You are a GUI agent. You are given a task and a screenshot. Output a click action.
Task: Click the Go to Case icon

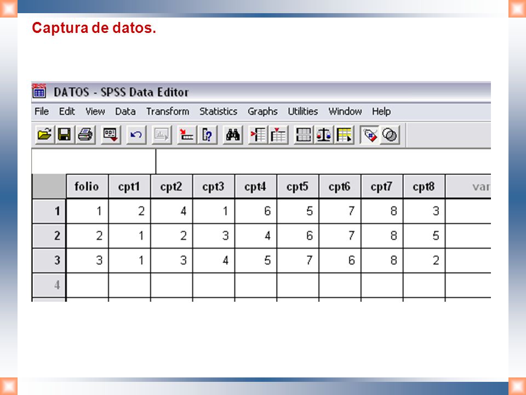pos(187,135)
